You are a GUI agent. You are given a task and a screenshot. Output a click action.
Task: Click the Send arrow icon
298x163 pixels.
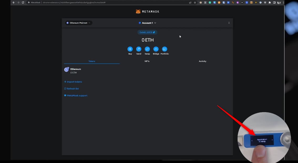coord(138,49)
